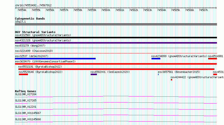Viewport: 224px width, 125px height.
Task: Open gene GLG1|NM_001145667
Action: tap(28, 113)
